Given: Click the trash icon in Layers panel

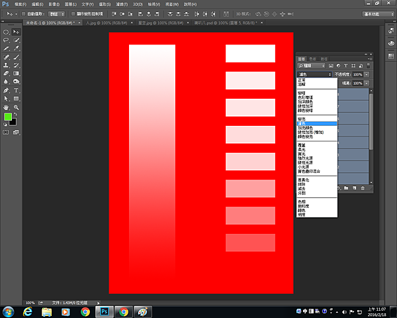Looking at the screenshot, I should pos(362,188).
